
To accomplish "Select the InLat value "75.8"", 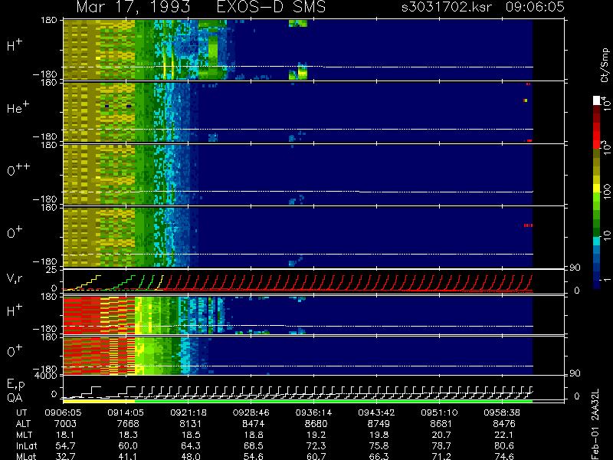I will (379, 445).
